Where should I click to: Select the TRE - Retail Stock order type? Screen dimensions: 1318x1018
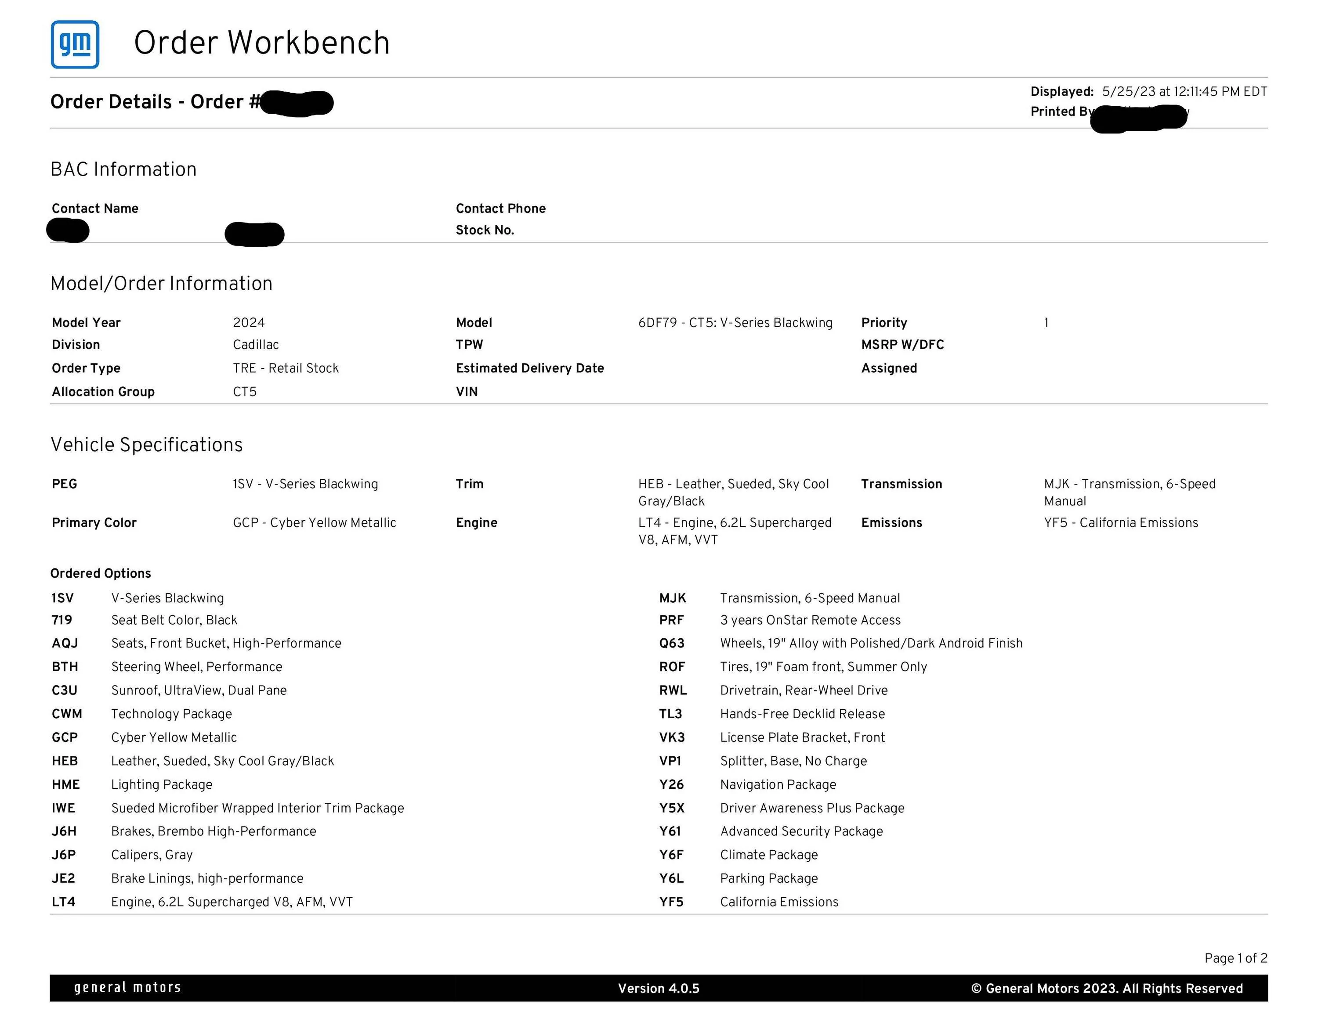click(286, 368)
